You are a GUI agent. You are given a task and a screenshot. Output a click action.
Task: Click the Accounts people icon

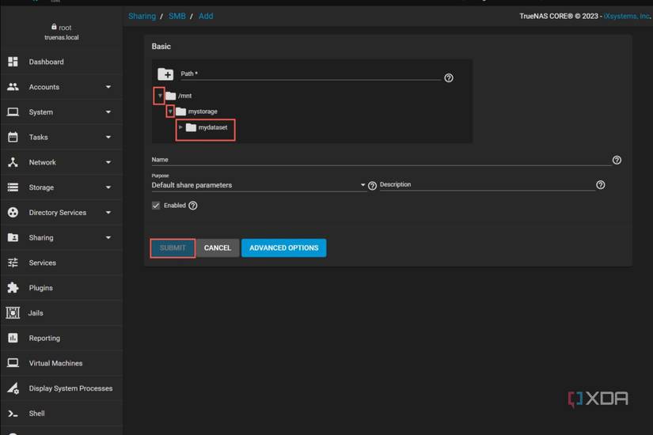13,86
